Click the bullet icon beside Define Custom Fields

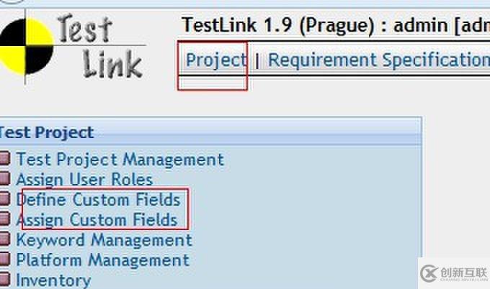point(4,200)
